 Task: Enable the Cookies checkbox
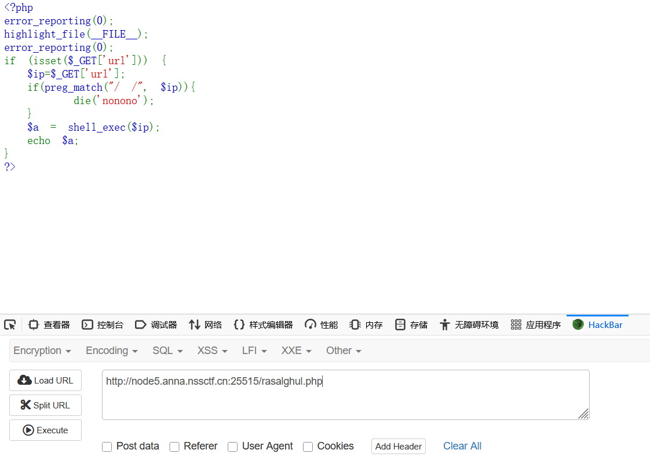[x=308, y=447]
